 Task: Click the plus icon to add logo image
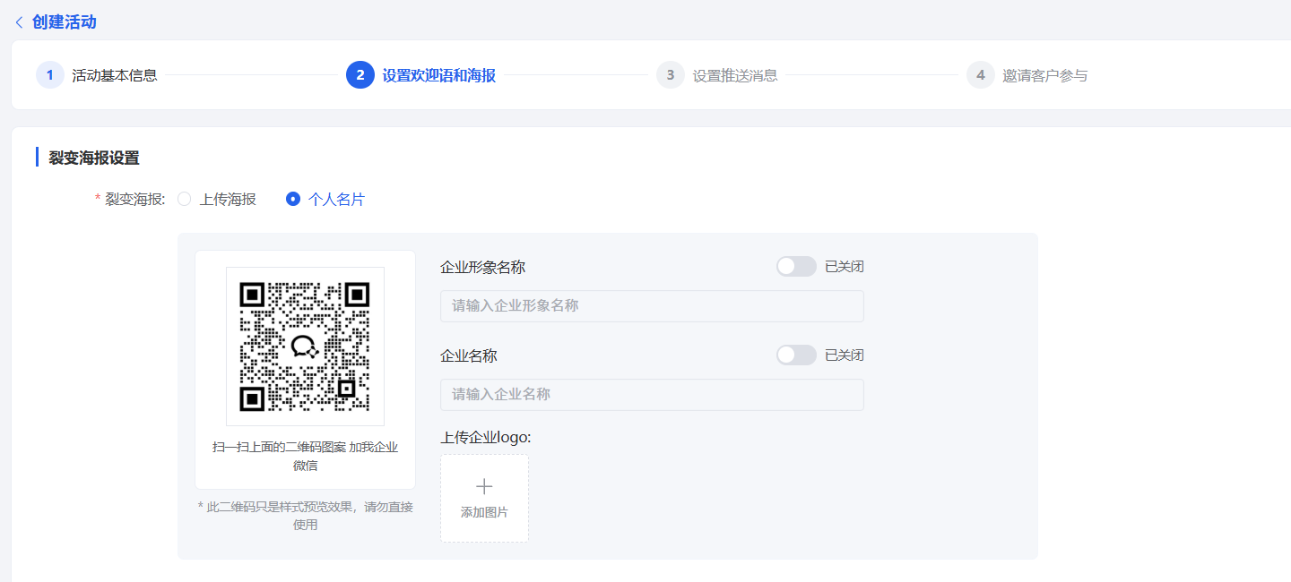pyautogui.click(x=484, y=486)
